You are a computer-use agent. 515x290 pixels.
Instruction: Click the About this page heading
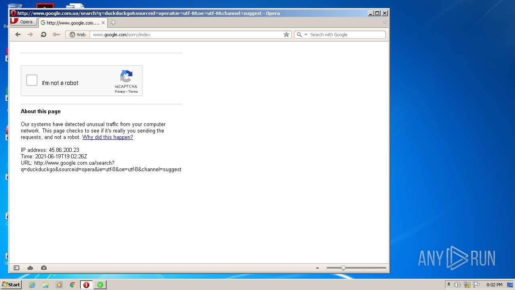tap(41, 112)
